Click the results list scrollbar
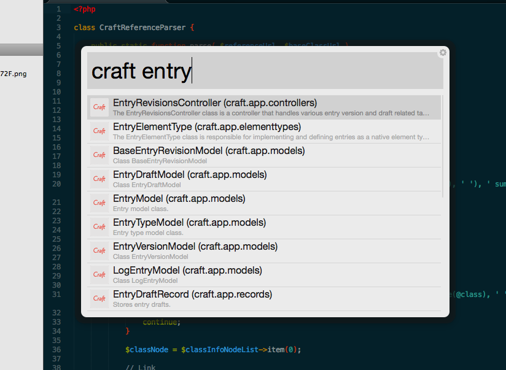506x370 pixels. 442,147
